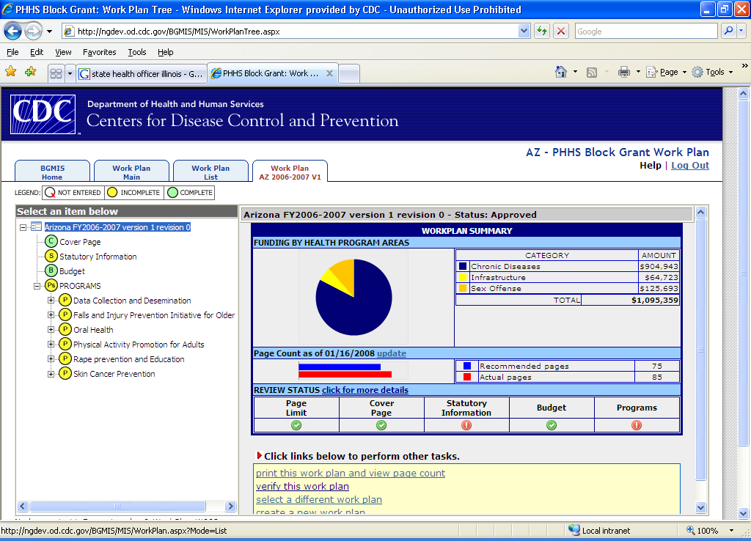The height and width of the screenshot is (541, 751).
Task: Open the address bar URL dropdown
Action: (524, 32)
